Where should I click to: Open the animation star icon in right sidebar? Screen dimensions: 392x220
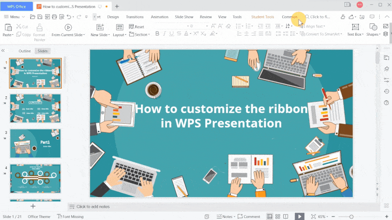pyautogui.click(x=386, y=69)
